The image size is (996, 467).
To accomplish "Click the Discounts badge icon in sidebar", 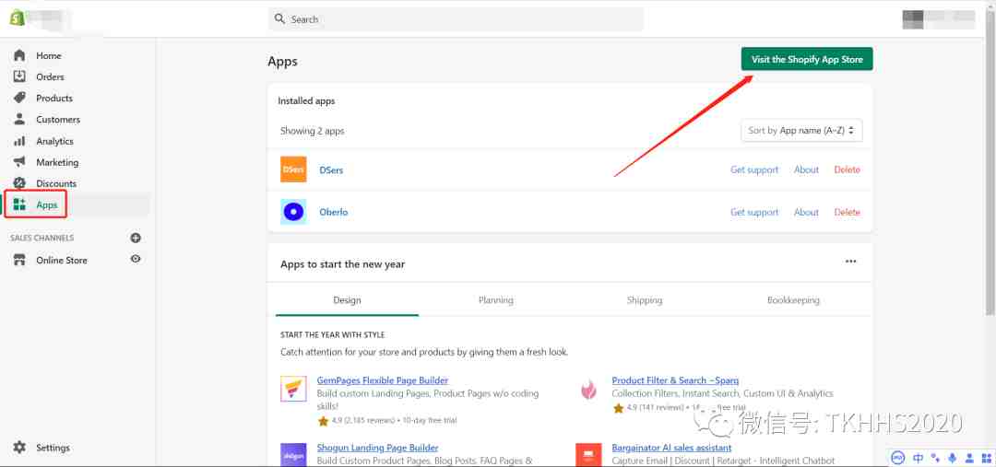I will pos(19,183).
